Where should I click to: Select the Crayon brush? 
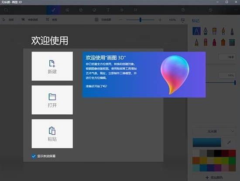tap(214, 42)
